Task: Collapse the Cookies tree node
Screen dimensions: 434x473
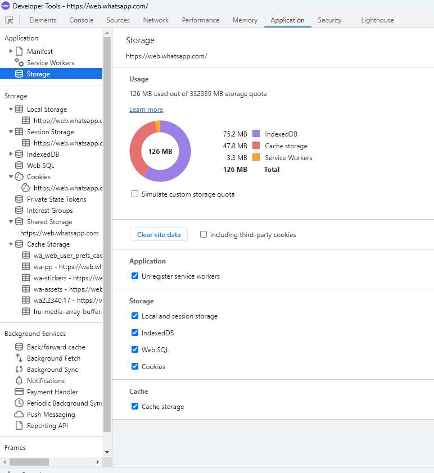Action: pyautogui.click(x=11, y=176)
